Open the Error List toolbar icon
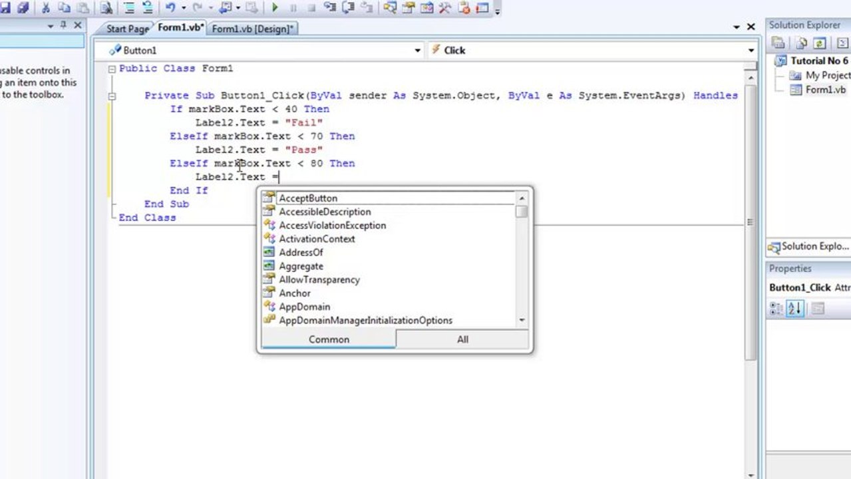 point(463,8)
